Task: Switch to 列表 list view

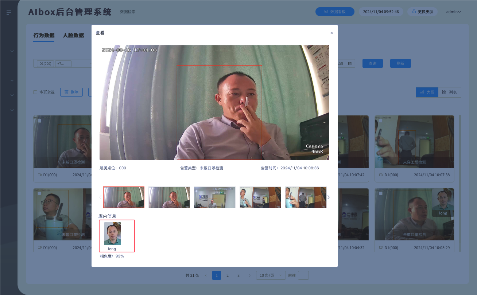Action: tap(449, 92)
